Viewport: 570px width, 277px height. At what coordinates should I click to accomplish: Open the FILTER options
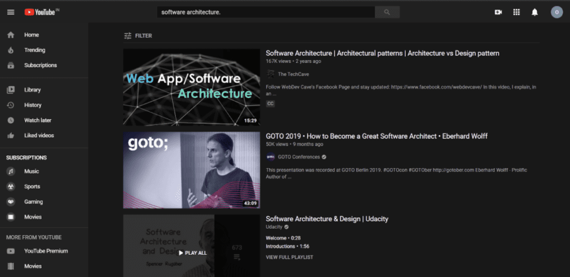coord(138,36)
